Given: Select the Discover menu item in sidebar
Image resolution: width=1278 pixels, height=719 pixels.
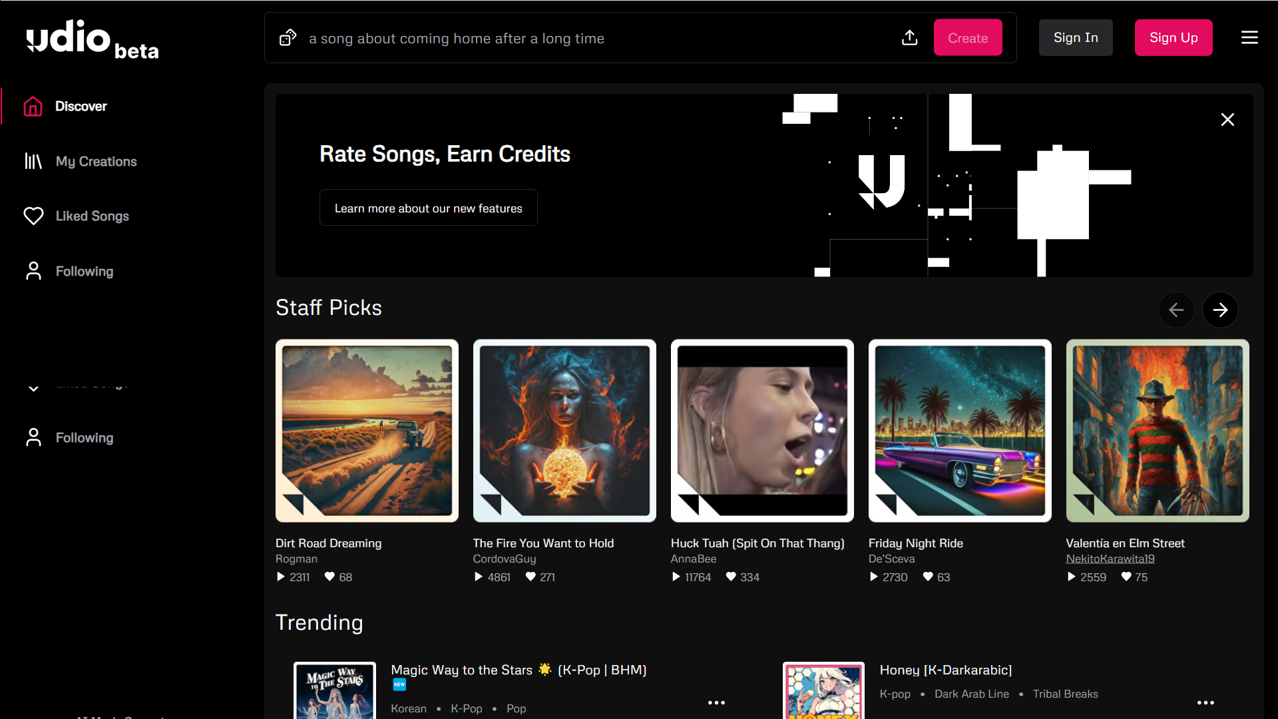Looking at the screenshot, I should click(x=81, y=107).
